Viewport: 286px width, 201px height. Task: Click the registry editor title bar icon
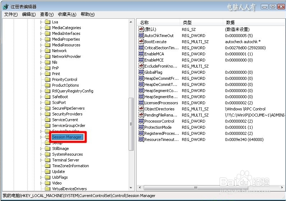(x=5, y=6)
